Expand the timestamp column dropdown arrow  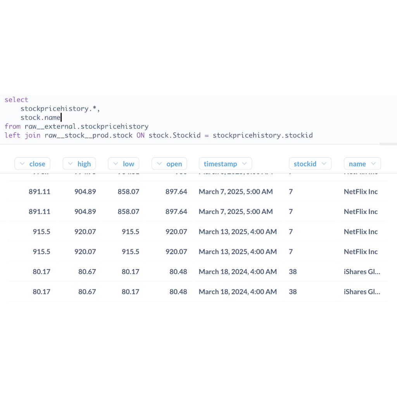[244, 164]
